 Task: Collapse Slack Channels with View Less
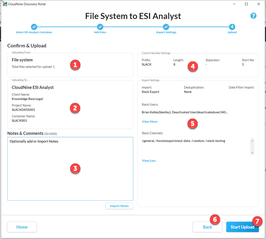(149, 161)
